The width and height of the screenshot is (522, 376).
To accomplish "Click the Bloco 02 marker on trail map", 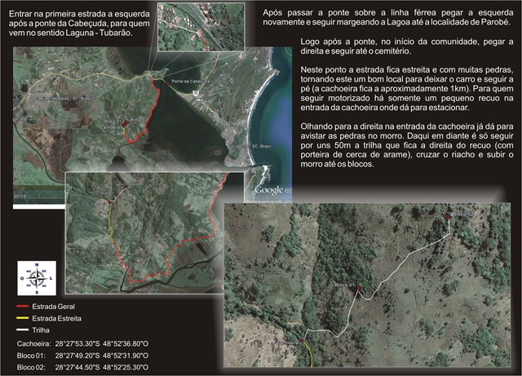I will [448, 217].
